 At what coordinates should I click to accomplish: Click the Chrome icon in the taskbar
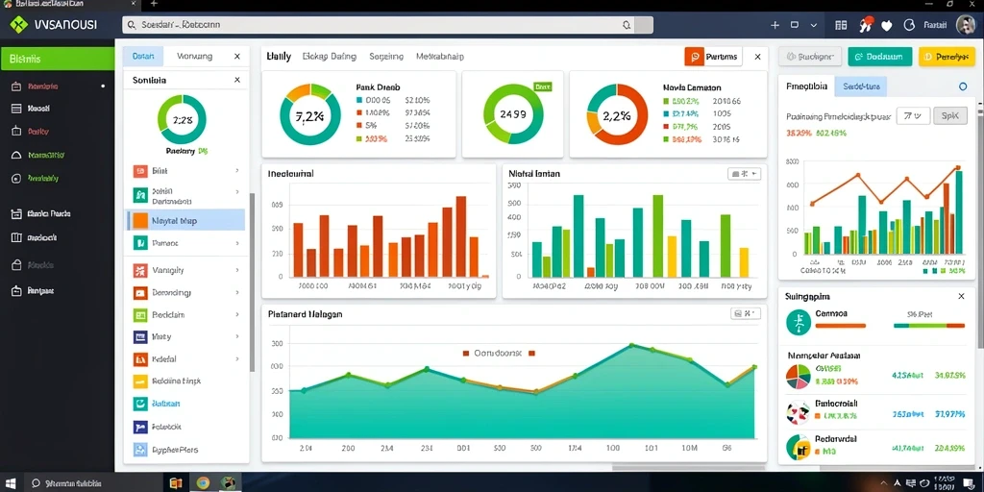click(x=203, y=483)
